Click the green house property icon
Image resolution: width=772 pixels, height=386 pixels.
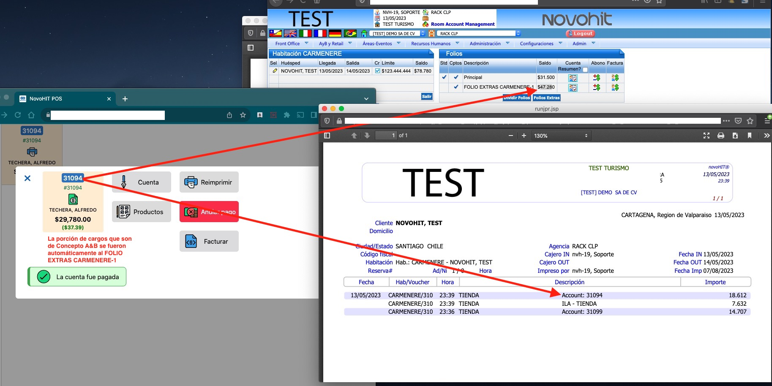pyautogui.click(x=364, y=33)
